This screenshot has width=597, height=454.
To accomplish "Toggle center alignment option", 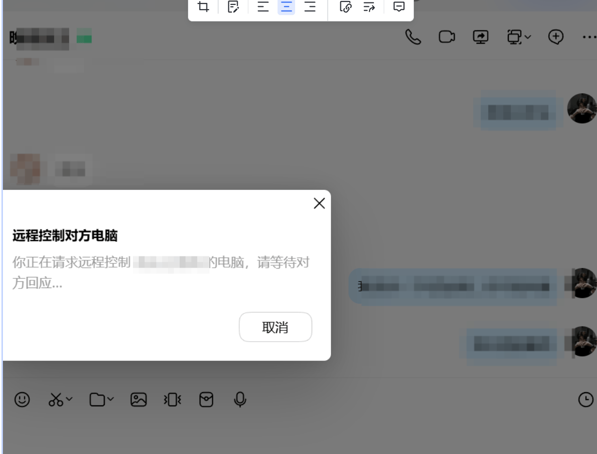I will coord(286,7).
